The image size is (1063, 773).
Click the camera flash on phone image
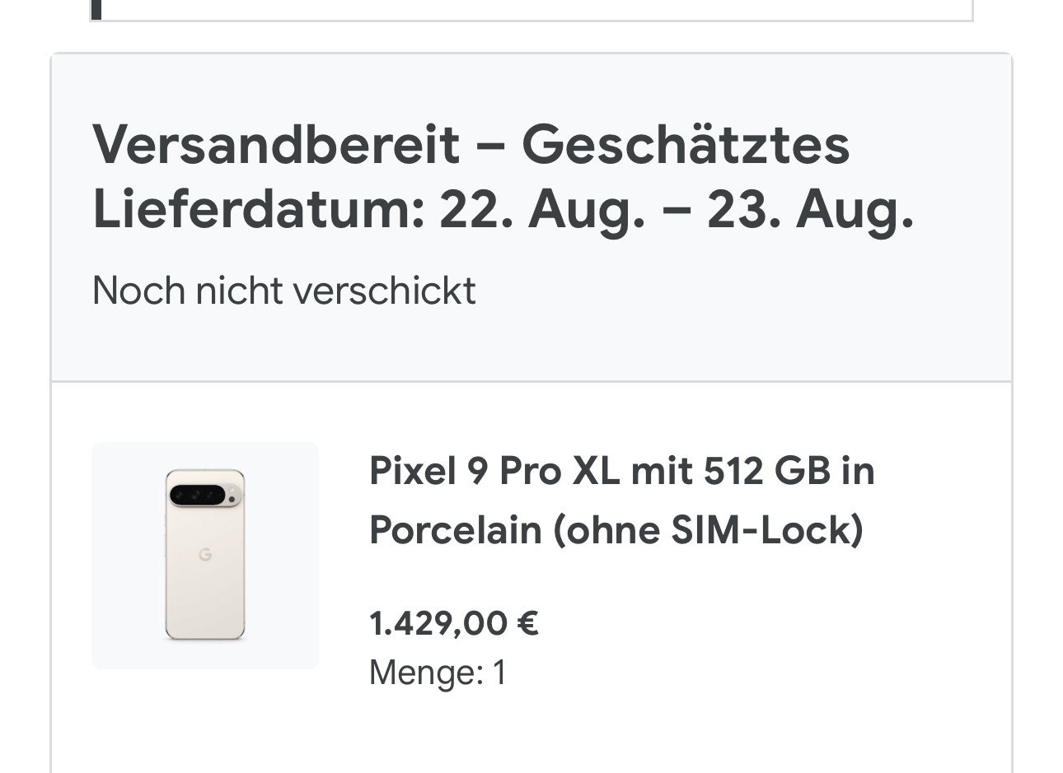coord(233,497)
